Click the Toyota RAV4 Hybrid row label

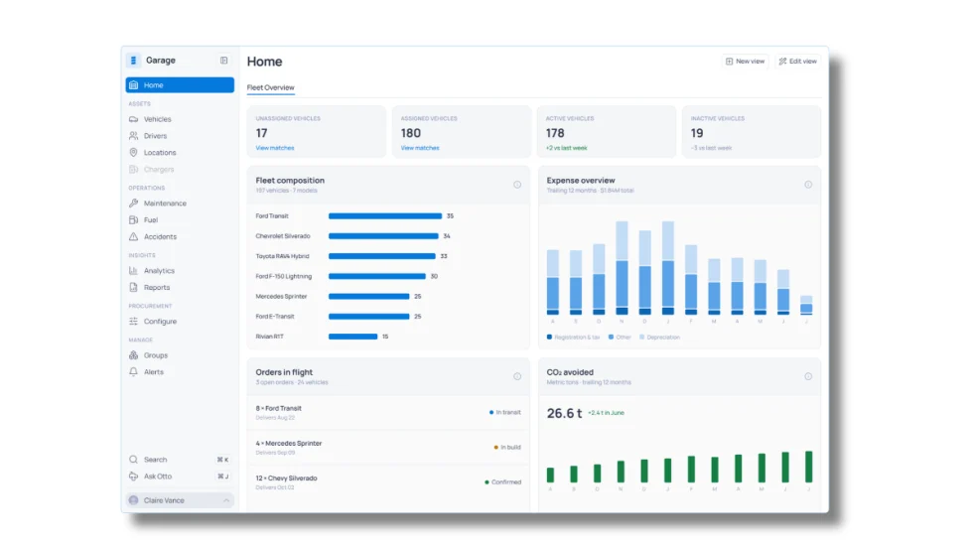tap(282, 256)
